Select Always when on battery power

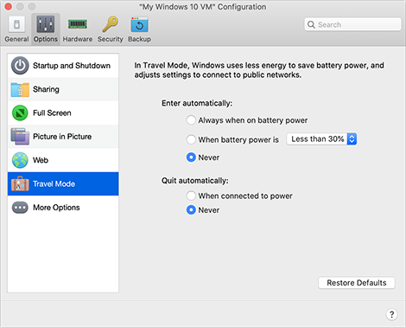click(191, 120)
